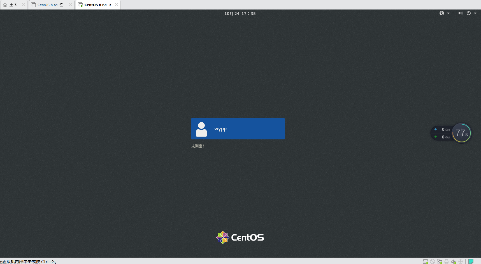Select the wypp user account
This screenshot has height=264, width=481.
coord(238,129)
